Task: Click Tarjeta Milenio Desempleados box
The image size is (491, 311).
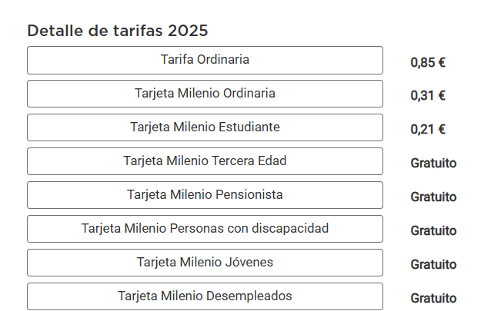Action: [205, 296]
